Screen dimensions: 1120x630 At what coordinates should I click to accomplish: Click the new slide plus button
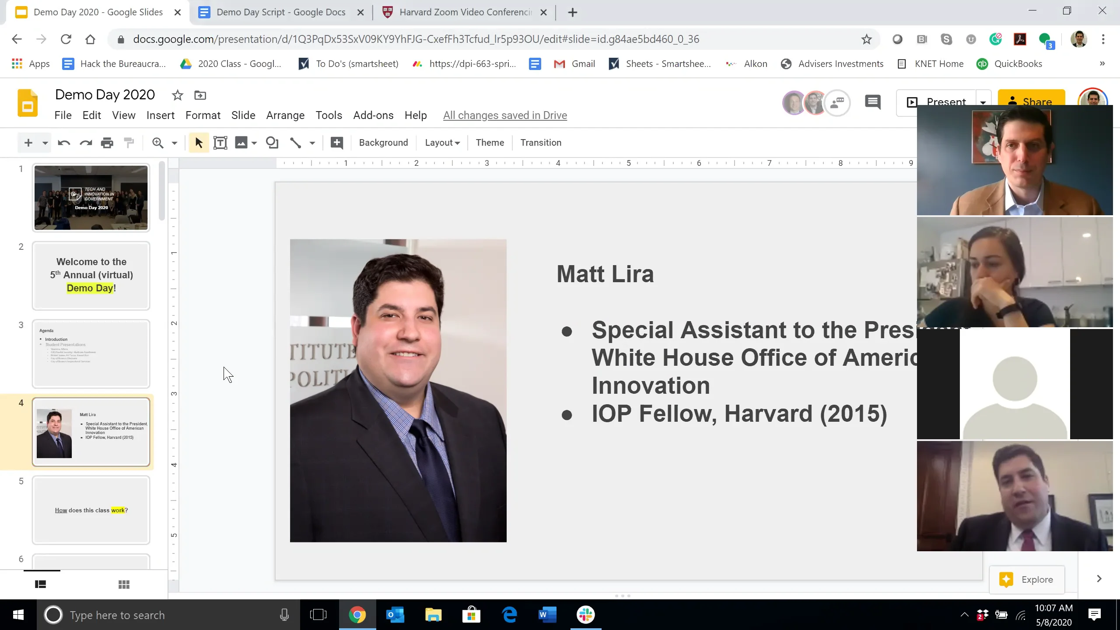coord(28,143)
